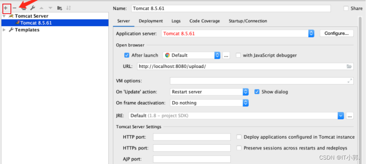Open JRE browse ellipsis button
This screenshot has width=366, height=164.
point(349,116)
